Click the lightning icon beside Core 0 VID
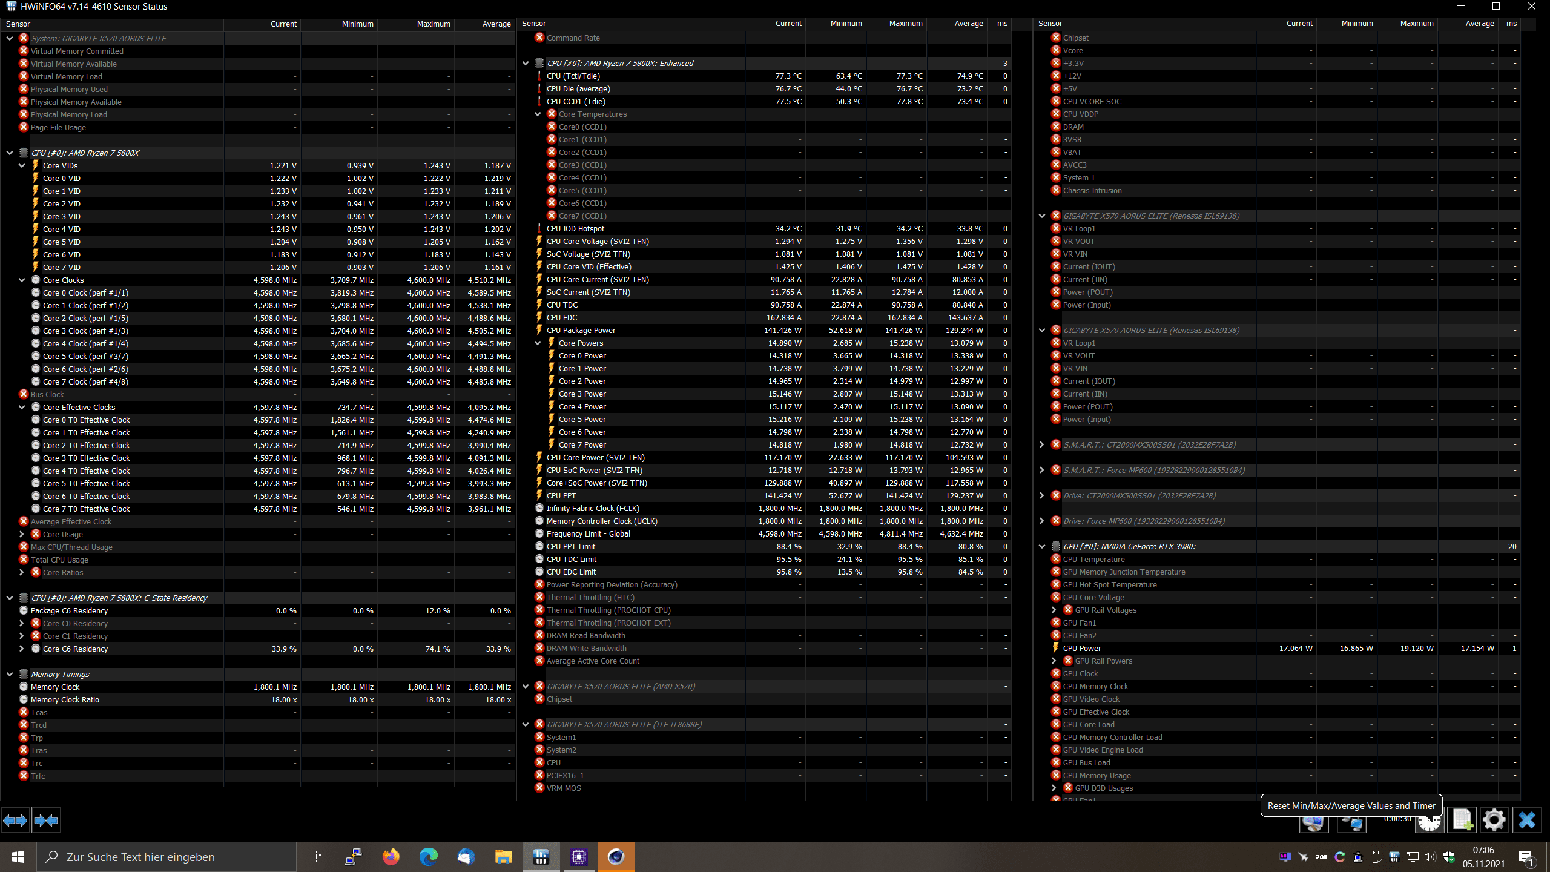 (x=36, y=178)
